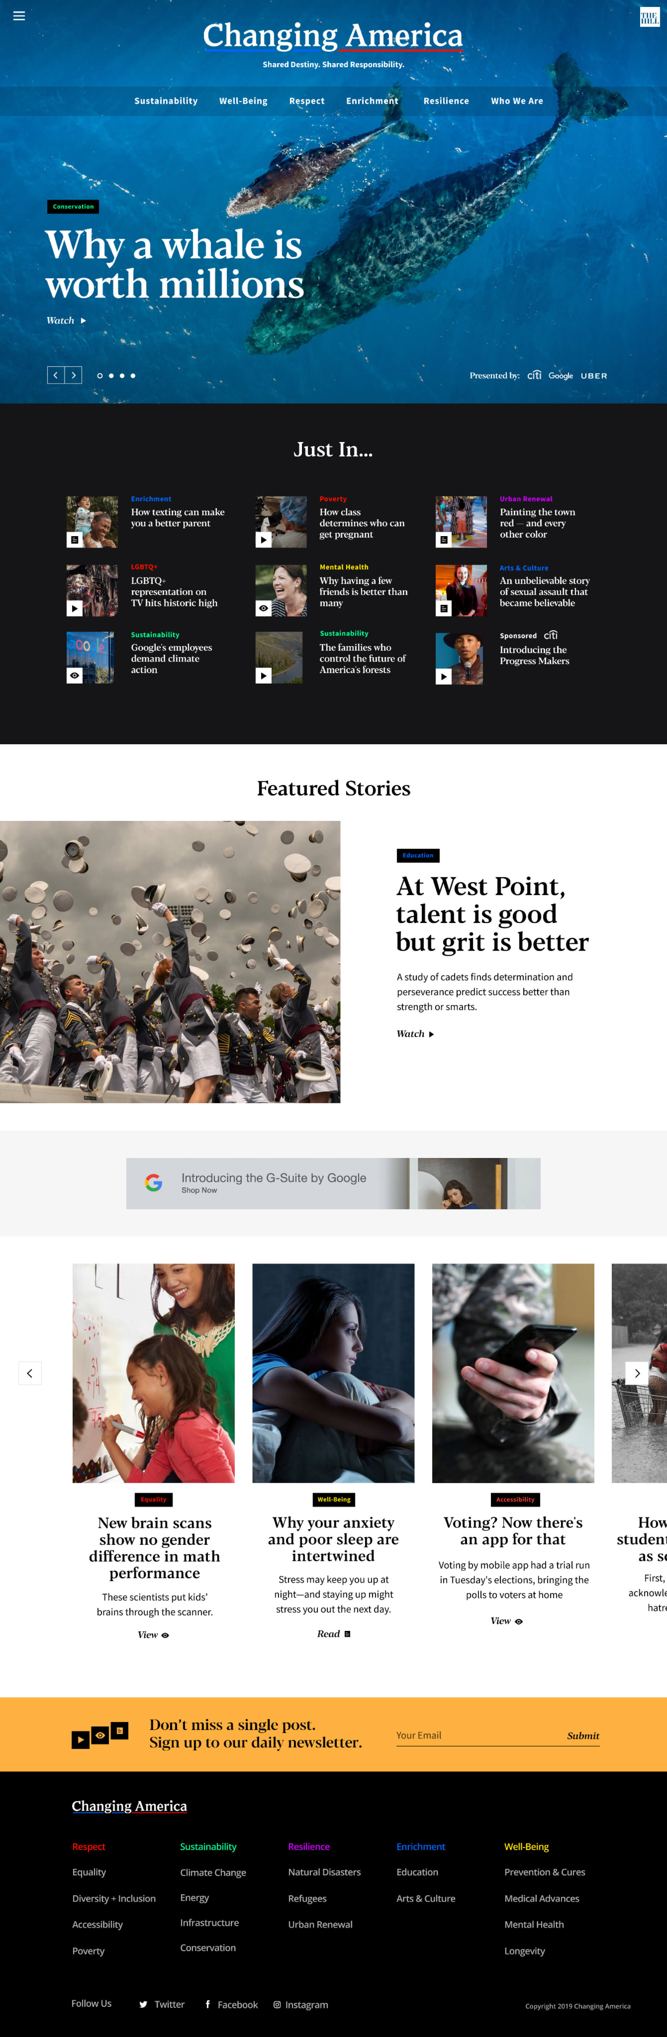Screen dimensions: 667x2037
Task: Click eye icon on Google's employees thumbnail
Action: [74, 675]
